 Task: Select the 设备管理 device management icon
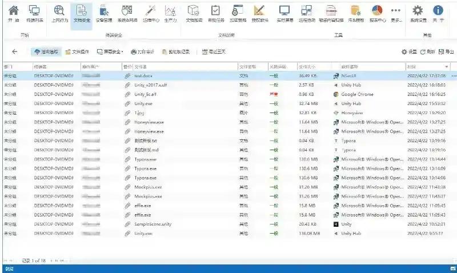[103, 13]
